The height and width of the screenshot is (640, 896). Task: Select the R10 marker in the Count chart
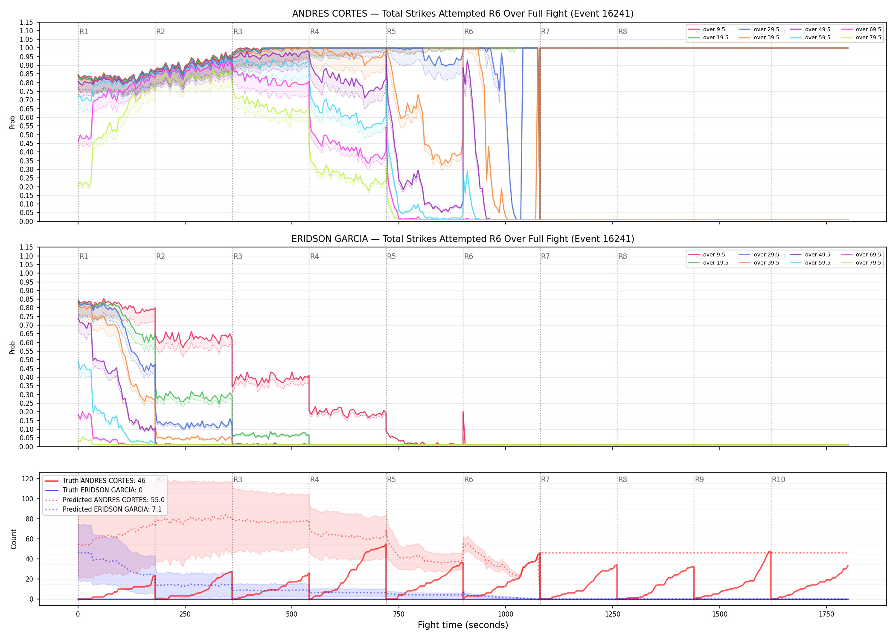[778, 480]
